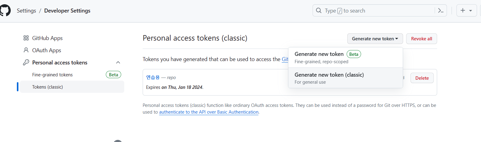
Task: Click the OAuth Apps person icon
Action: point(26,50)
